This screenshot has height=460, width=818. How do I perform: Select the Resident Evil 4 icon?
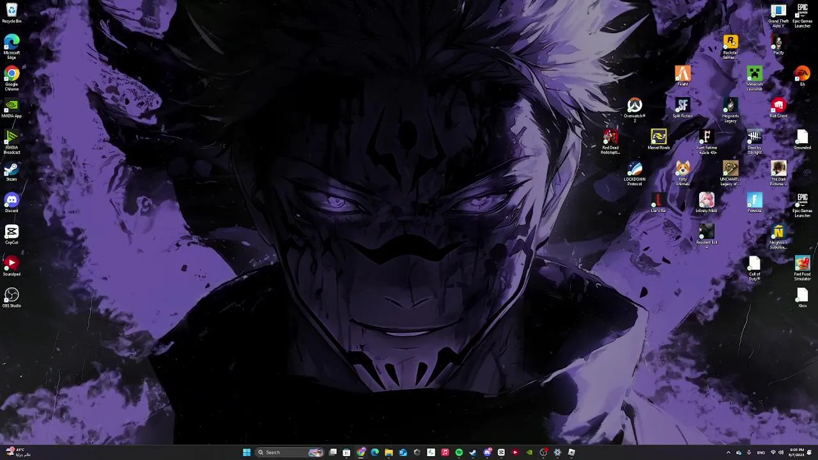click(x=707, y=235)
